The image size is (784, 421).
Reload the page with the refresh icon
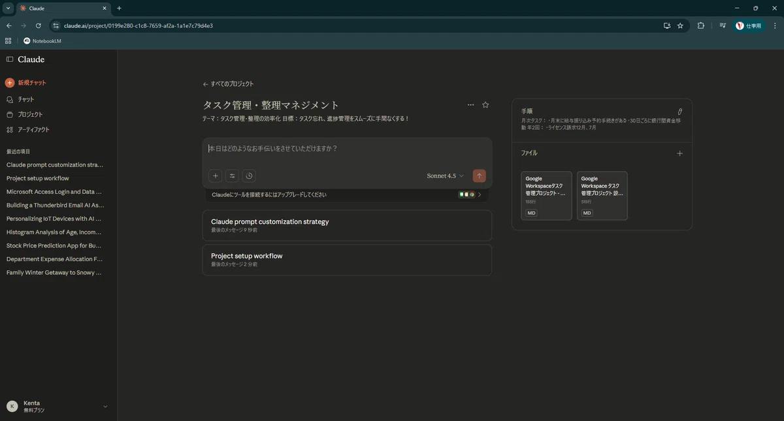[39, 25]
